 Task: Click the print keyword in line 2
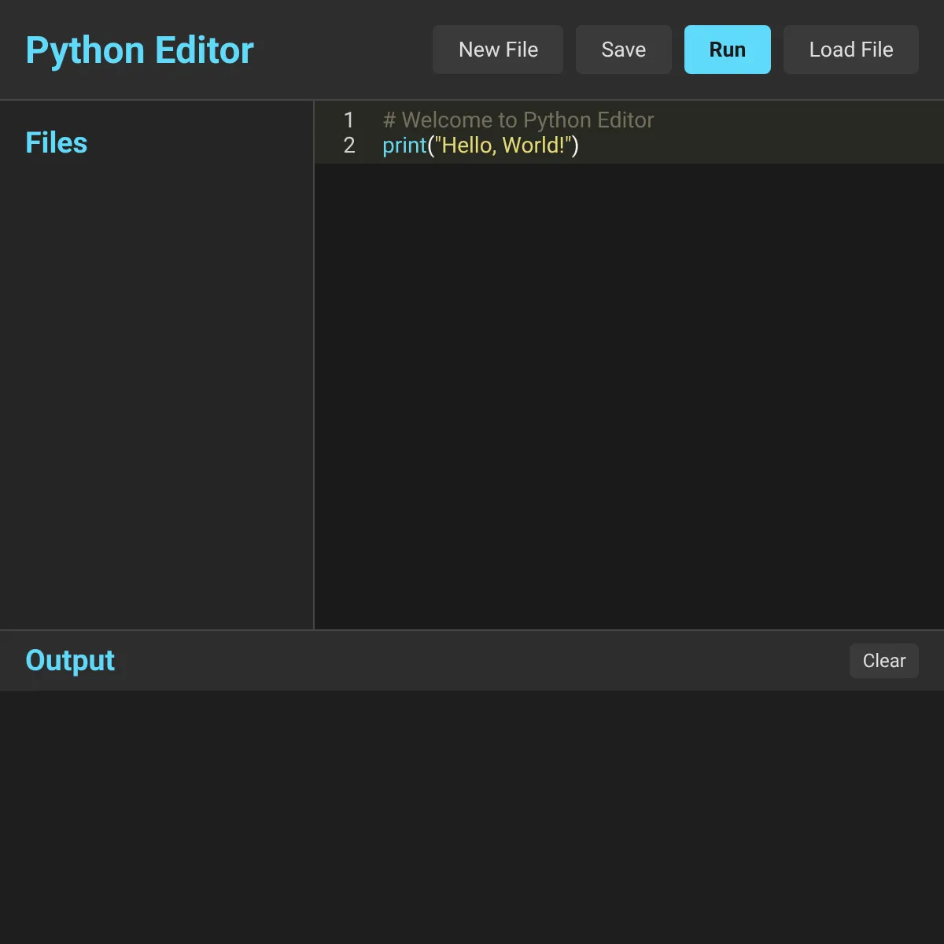(x=404, y=146)
